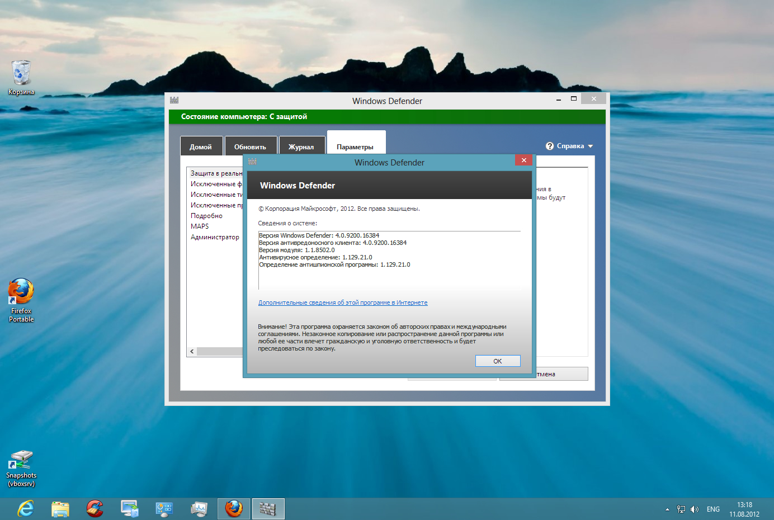Click the Состояние компьютера status bar
This screenshot has width=774, height=520.
point(387,117)
